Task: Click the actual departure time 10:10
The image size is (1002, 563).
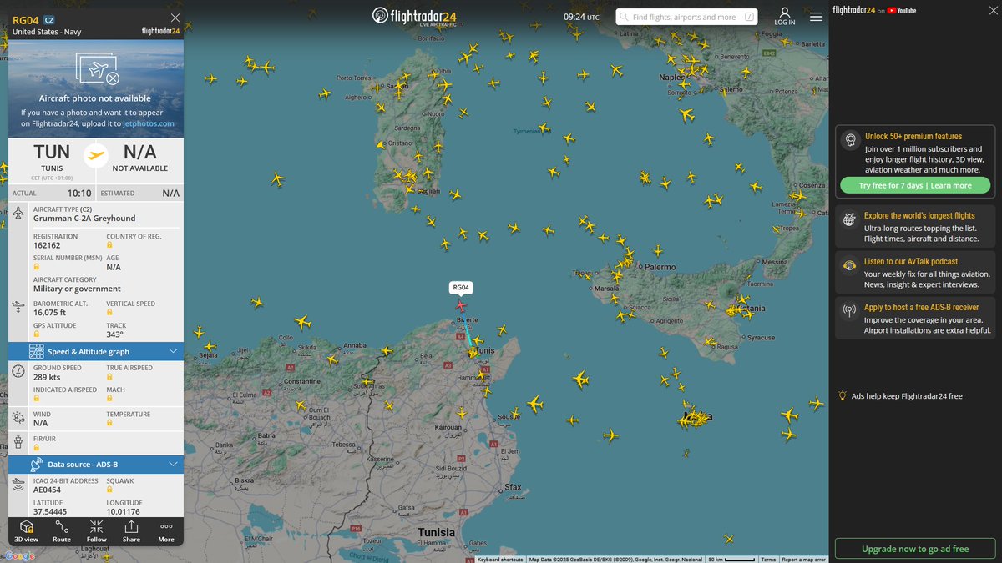Action: pos(79,193)
